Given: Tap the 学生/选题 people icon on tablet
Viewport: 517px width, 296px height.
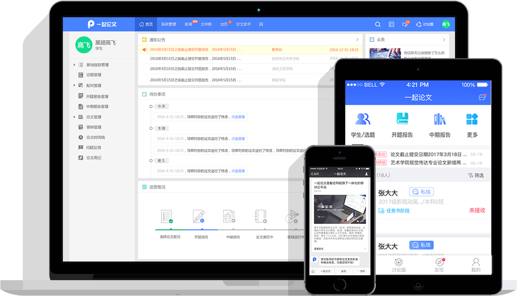Looking at the screenshot, I should tap(363, 119).
